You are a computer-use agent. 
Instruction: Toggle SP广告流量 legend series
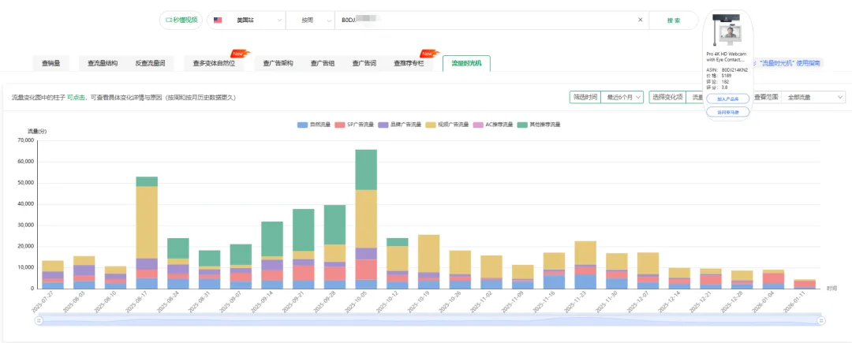pos(356,125)
